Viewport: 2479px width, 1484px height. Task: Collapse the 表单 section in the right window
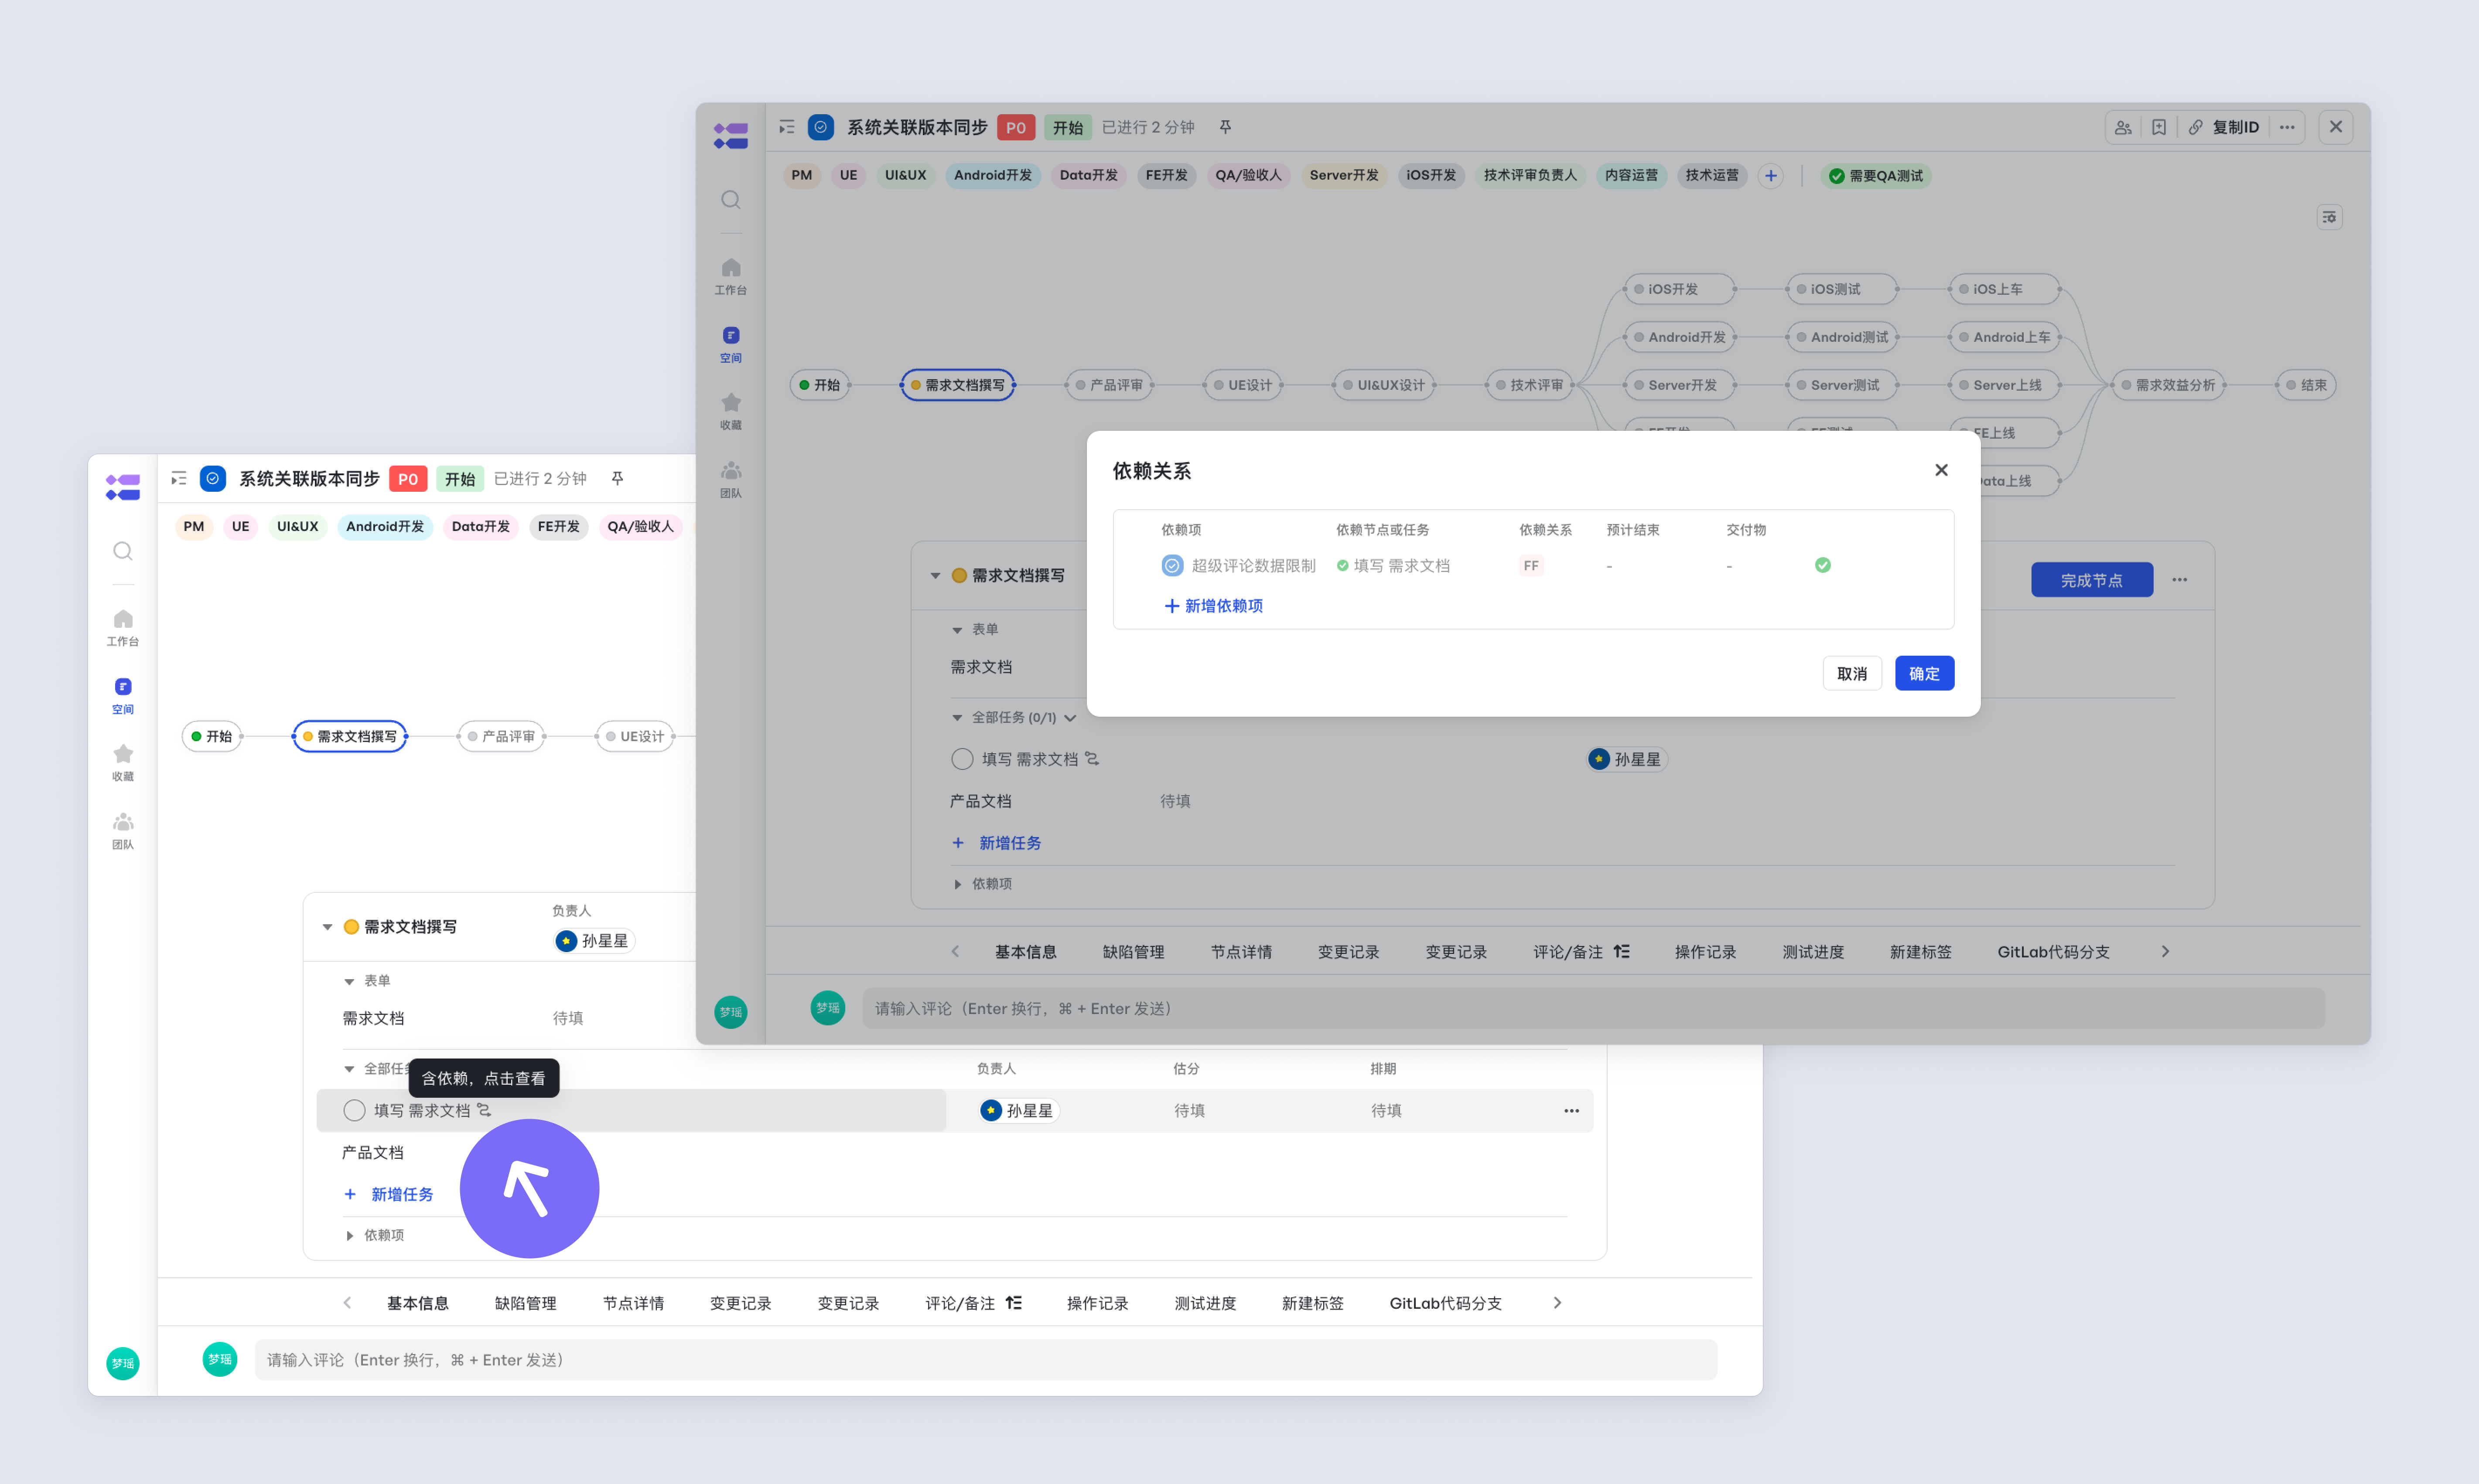[x=957, y=630]
